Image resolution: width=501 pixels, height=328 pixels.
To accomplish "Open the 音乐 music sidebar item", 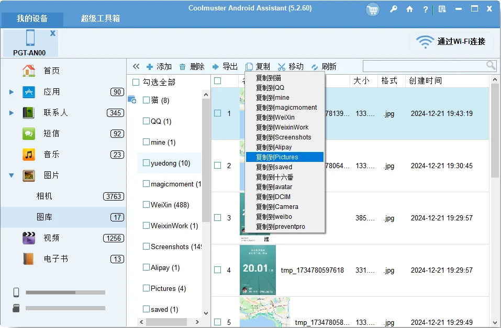I will click(x=52, y=155).
